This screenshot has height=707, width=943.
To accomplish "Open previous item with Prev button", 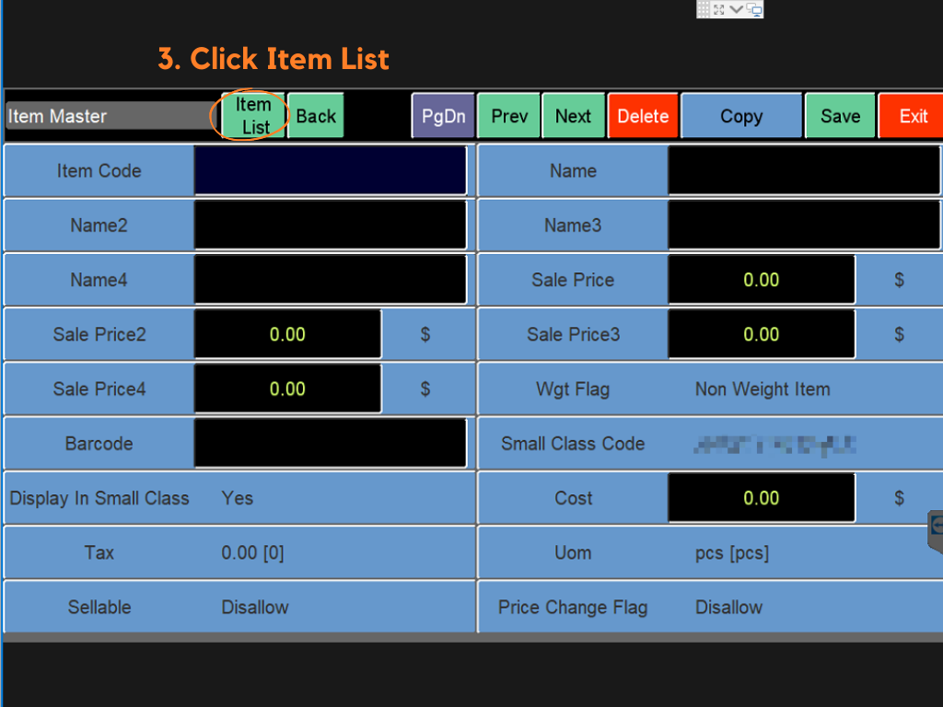I will pos(509,116).
